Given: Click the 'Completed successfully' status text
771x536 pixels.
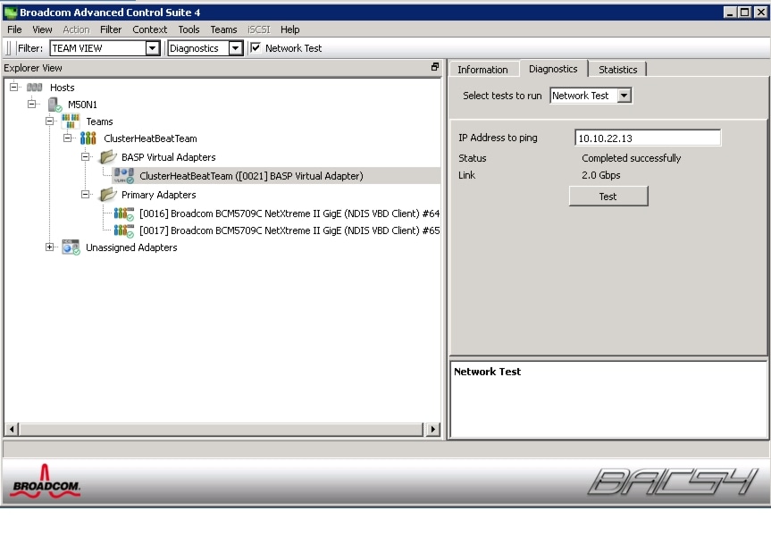Looking at the screenshot, I should tap(632, 158).
